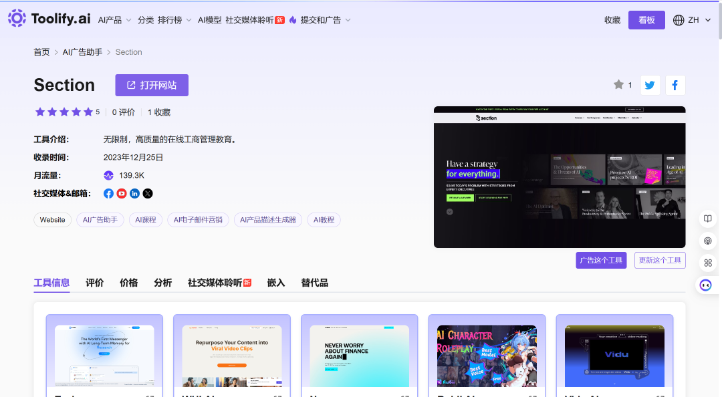Open Section's YouTube social icon
This screenshot has height=397, width=722.
122,193
